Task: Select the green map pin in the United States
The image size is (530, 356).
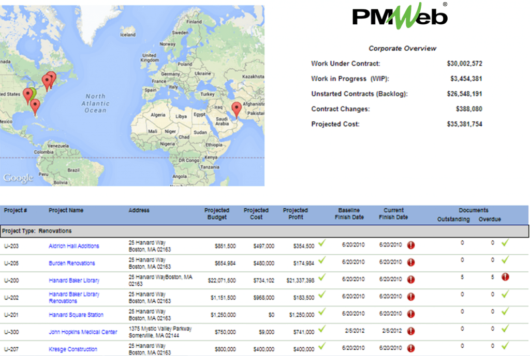Action: [x=33, y=92]
